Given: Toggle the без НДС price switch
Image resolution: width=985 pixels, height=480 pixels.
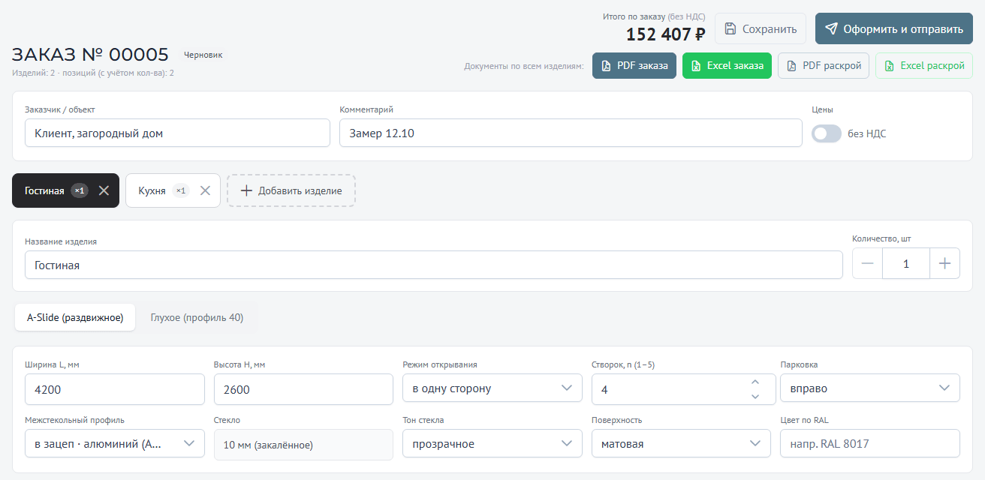Looking at the screenshot, I should tap(827, 133).
